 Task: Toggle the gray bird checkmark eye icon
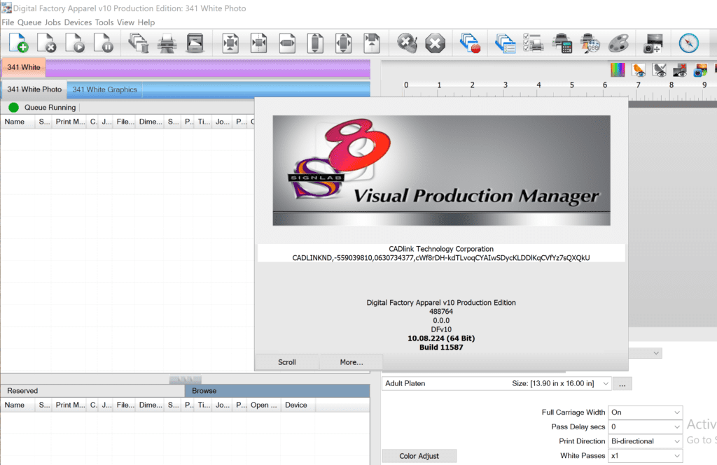tap(659, 70)
